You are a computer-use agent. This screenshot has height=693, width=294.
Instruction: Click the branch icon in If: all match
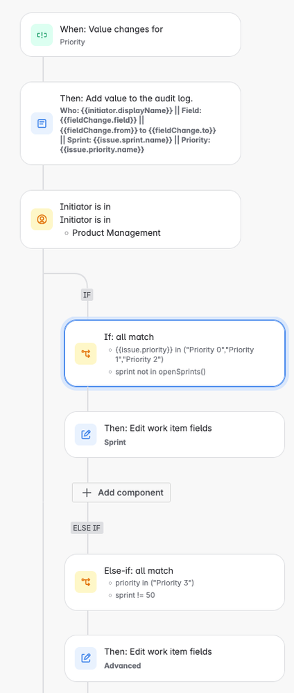click(86, 354)
